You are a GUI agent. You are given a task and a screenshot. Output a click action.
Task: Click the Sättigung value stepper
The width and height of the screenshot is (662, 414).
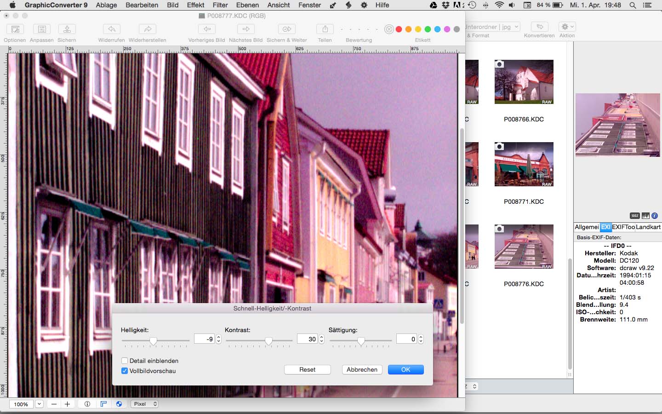(x=421, y=339)
